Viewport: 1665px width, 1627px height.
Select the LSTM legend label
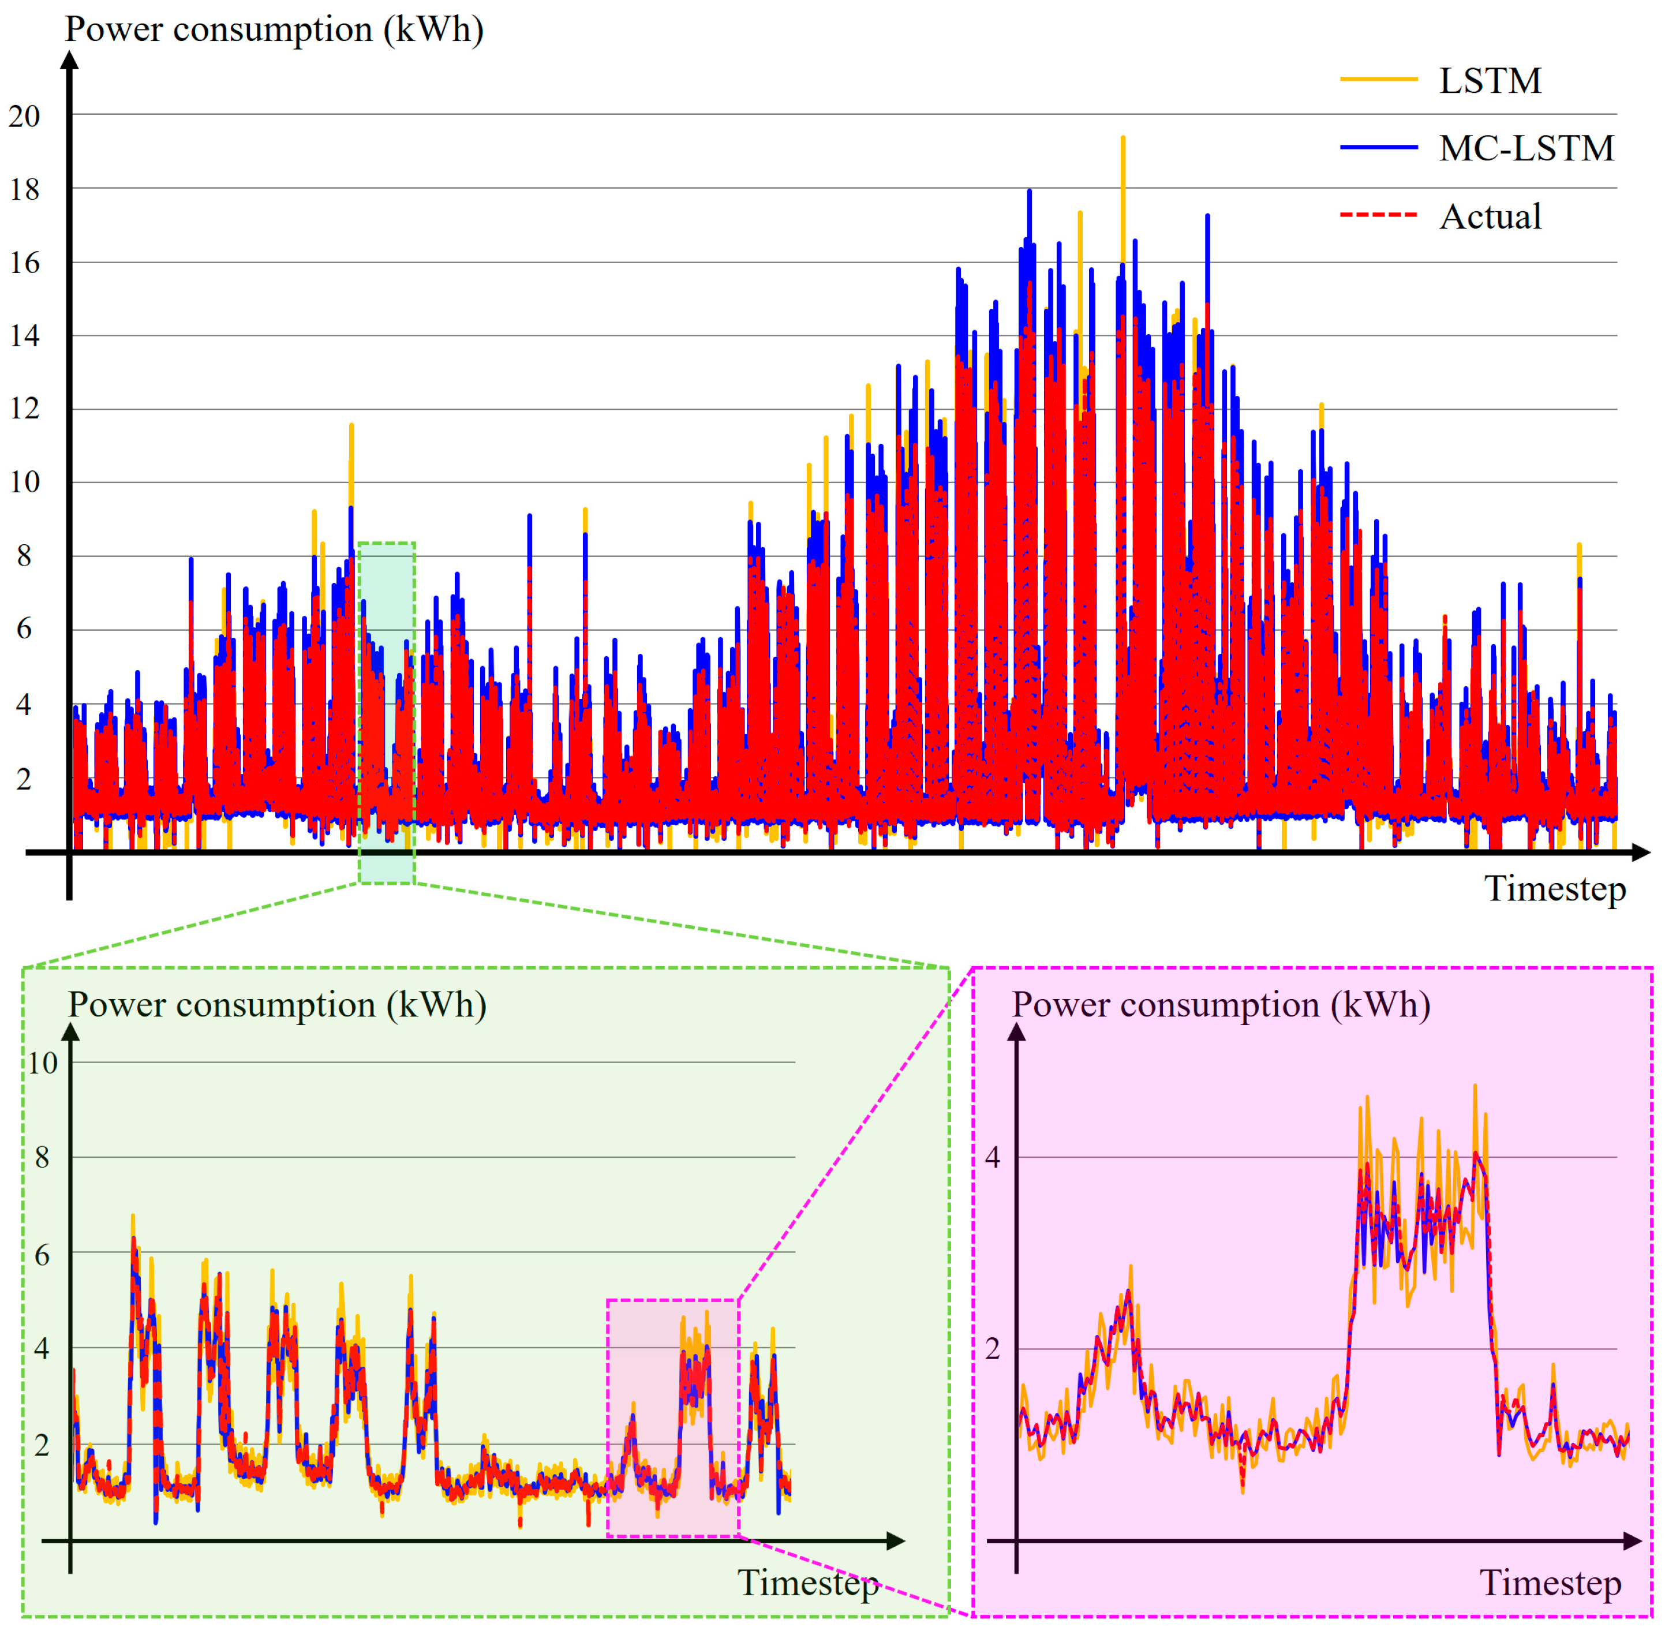1490,81
